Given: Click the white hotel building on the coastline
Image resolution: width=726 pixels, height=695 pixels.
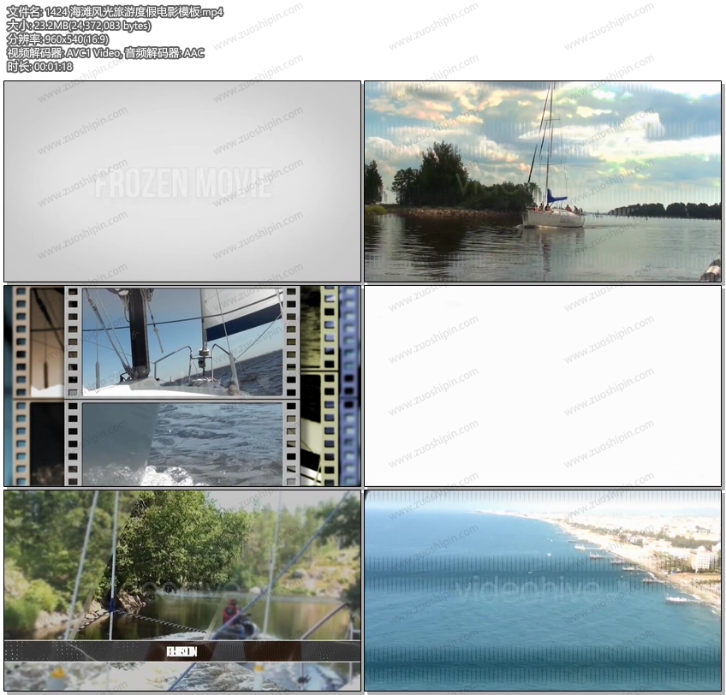Looking at the screenshot, I should (x=701, y=559).
